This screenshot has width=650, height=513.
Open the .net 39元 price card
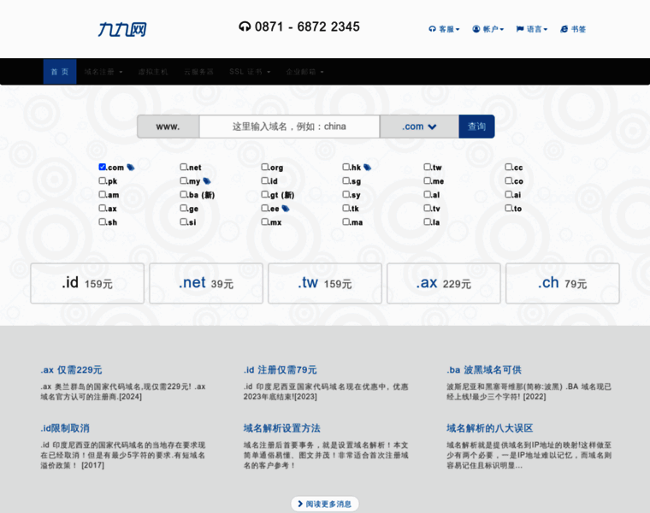pos(206,284)
